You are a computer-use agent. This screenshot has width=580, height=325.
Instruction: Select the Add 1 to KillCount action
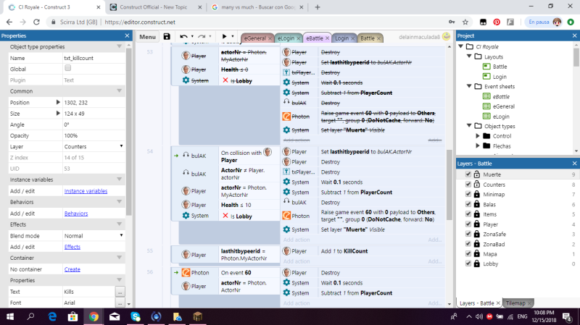[344, 251]
